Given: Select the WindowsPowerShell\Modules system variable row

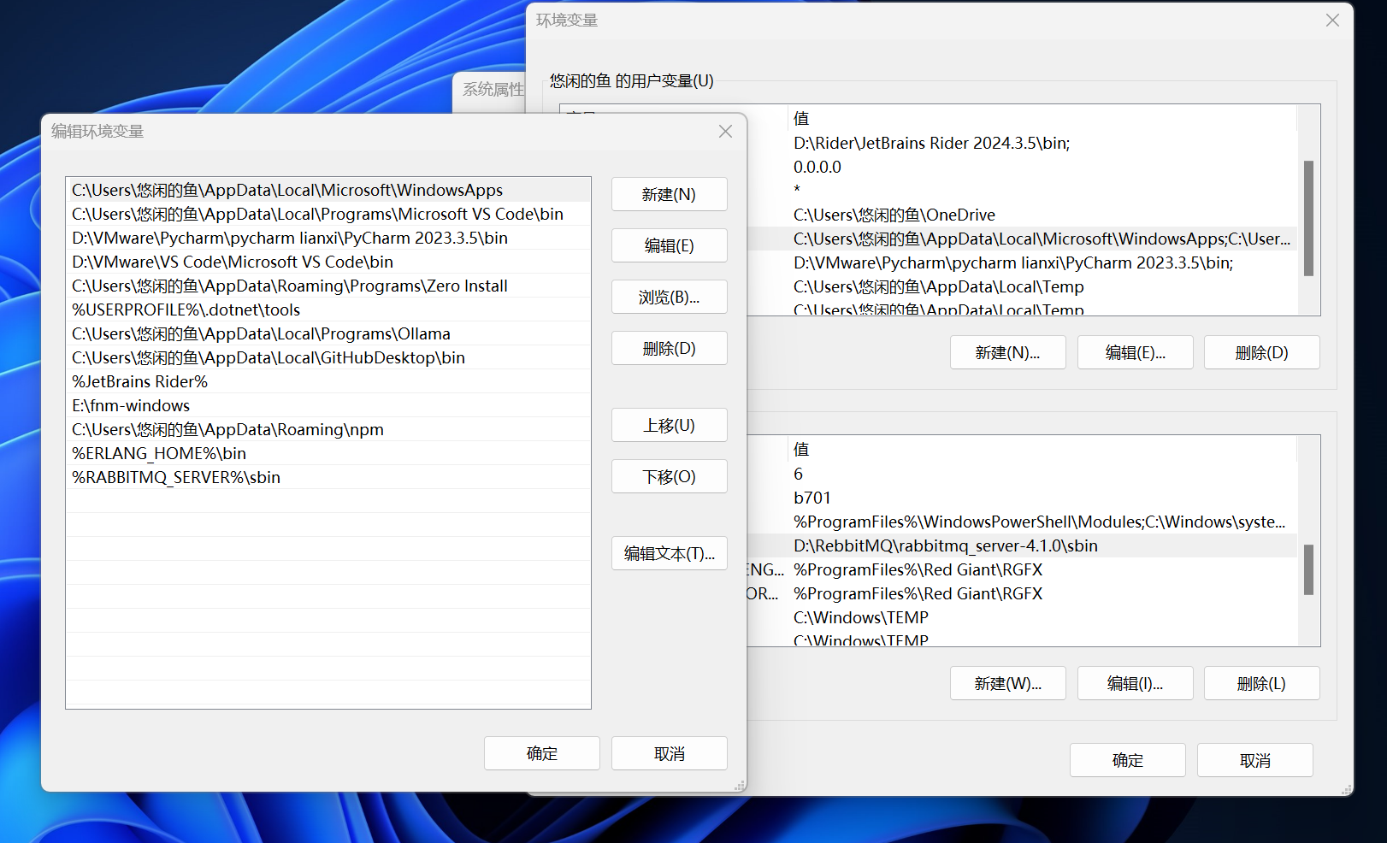Looking at the screenshot, I should (x=1022, y=522).
